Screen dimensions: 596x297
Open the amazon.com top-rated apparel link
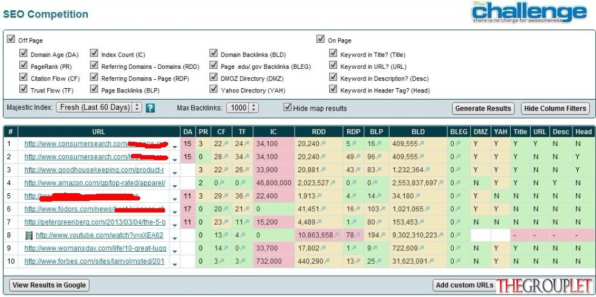tap(94, 183)
